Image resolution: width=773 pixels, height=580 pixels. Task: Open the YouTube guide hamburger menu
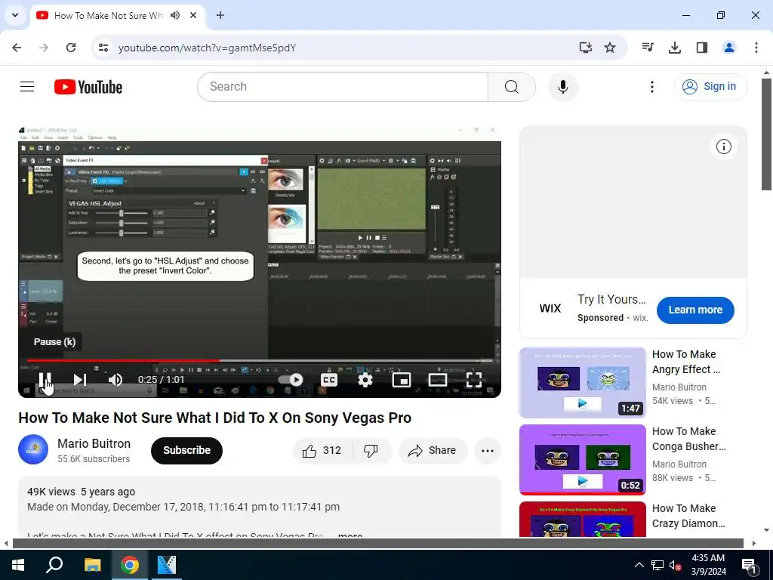point(27,87)
